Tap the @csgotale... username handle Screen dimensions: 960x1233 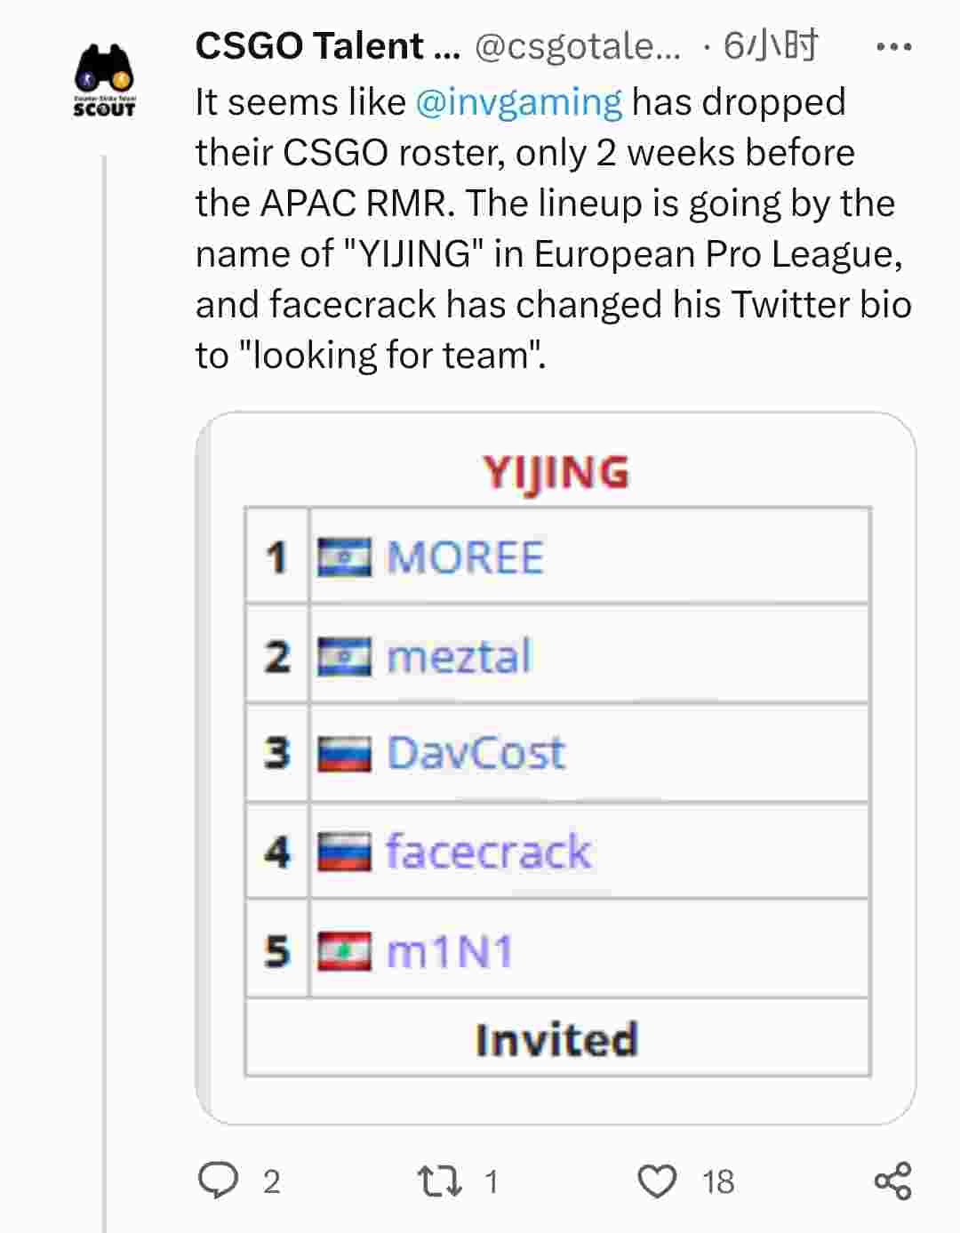[x=578, y=46]
